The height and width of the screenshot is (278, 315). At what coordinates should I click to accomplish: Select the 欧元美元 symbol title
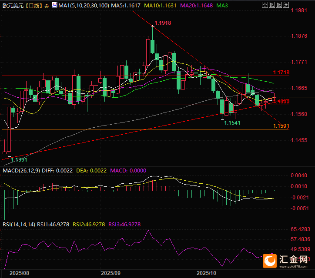pyautogui.click(x=13, y=6)
